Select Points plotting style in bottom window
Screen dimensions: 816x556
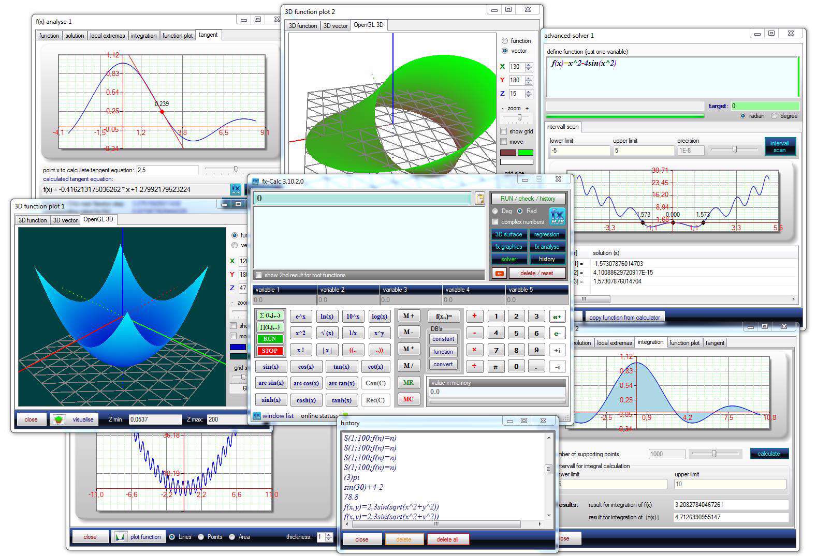[201, 537]
